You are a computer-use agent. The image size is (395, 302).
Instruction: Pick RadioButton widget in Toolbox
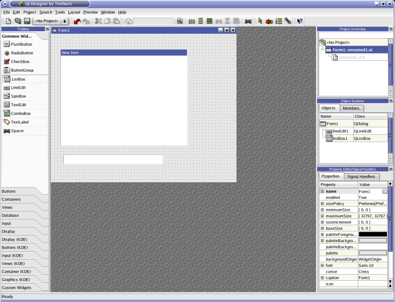pos(25,53)
